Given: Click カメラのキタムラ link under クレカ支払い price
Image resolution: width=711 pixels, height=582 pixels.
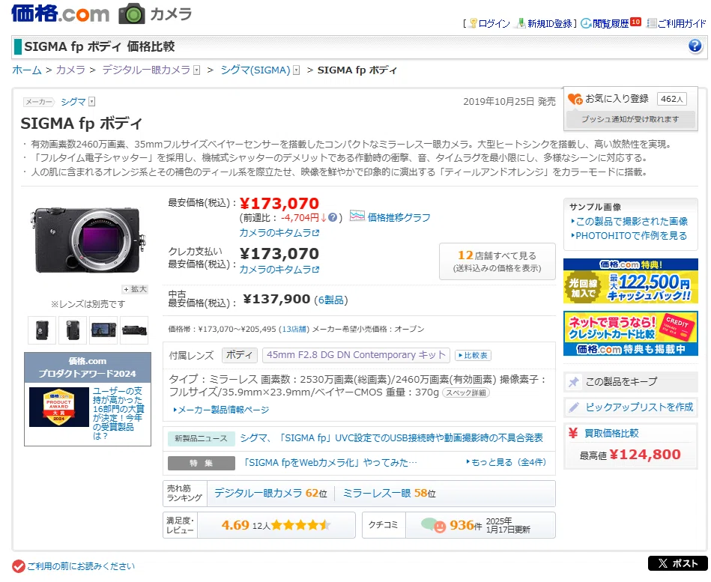Looking at the screenshot, I should [279, 269].
